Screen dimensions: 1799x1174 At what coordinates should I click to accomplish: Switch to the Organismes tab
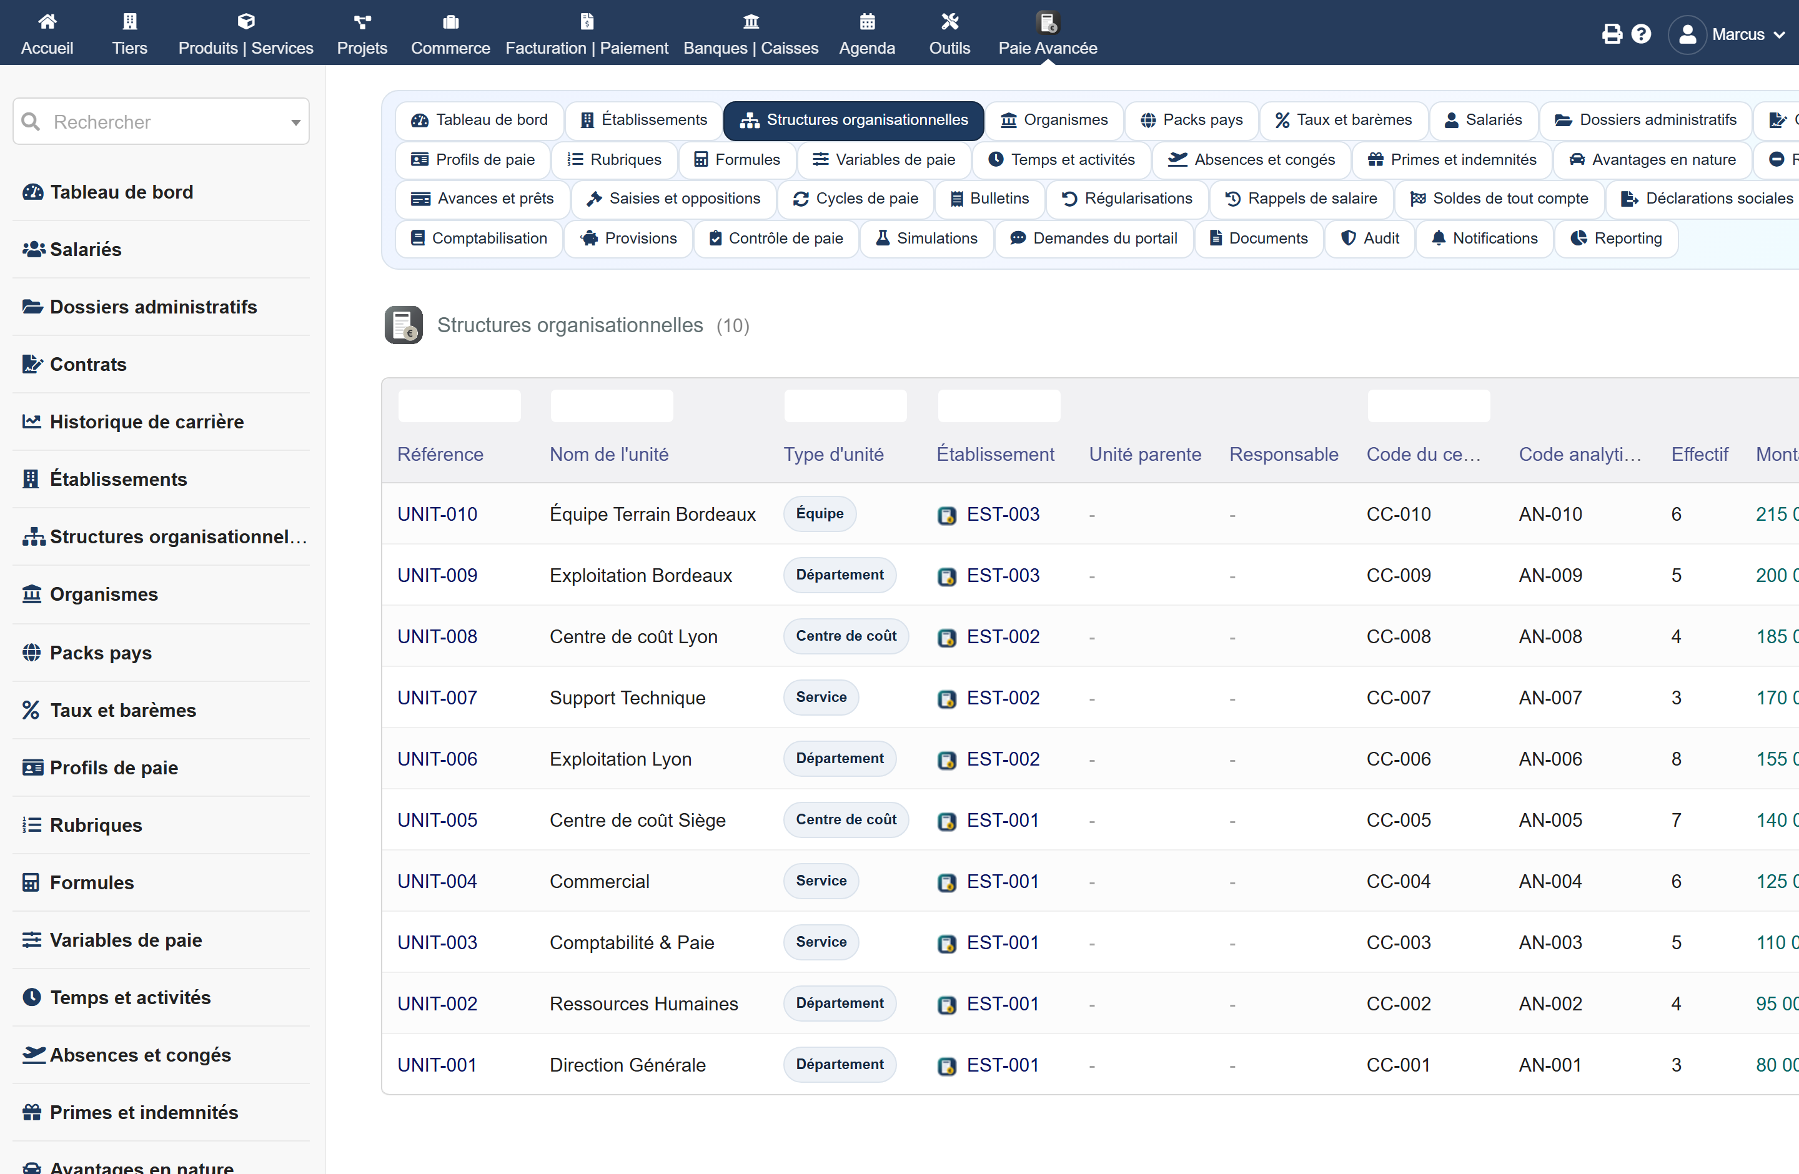1054,120
